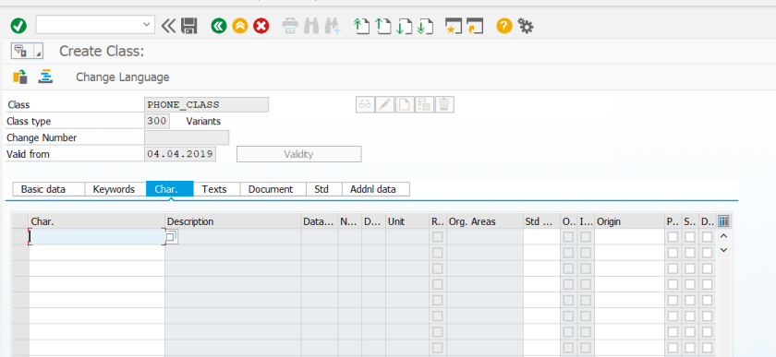Open Customize Local Layout gear icon
776x357 pixels.
click(525, 25)
